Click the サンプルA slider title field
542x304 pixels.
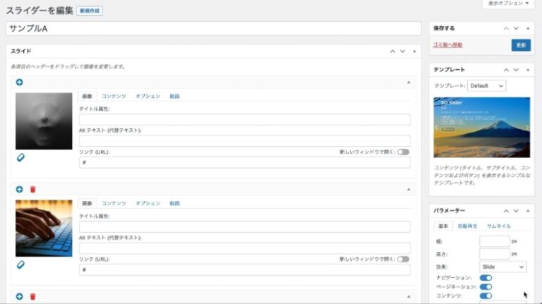[x=214, y=29]
